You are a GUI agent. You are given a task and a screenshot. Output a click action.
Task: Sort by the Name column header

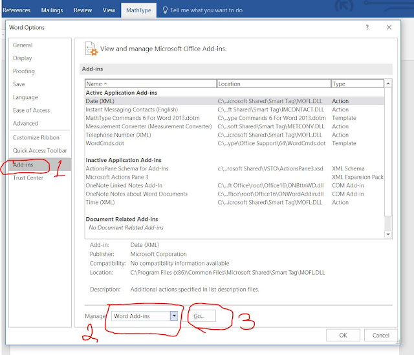click(x=151, y=84)
